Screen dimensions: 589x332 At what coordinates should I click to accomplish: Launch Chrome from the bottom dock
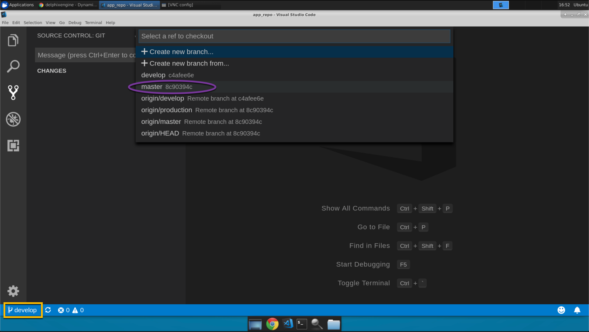click(272, 324)
